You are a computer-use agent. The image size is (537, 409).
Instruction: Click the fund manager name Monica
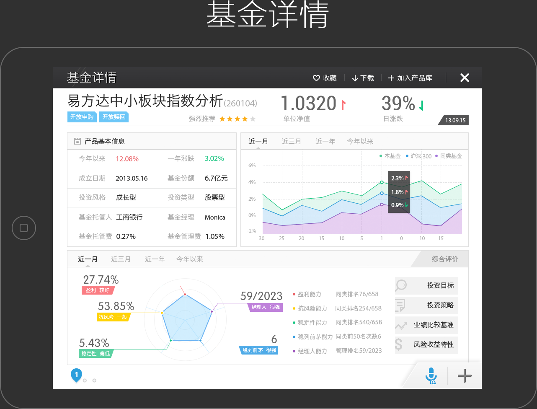(x=215, y=217)
